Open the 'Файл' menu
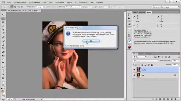181x101 pixels. tap(9, 2)
